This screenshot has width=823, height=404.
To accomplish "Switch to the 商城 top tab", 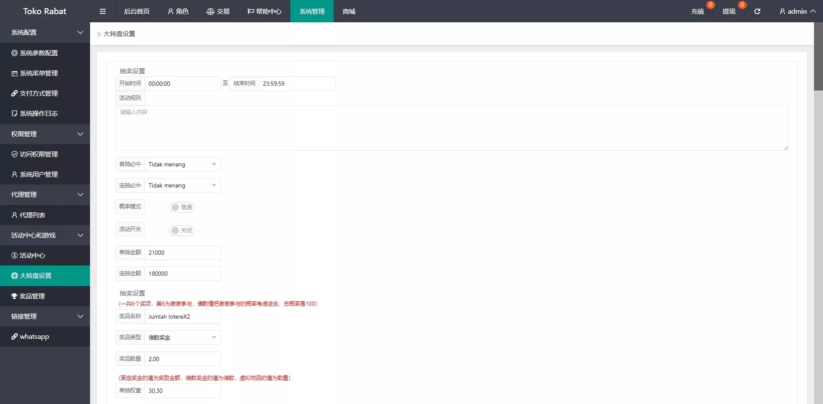I will click(349, 11).
